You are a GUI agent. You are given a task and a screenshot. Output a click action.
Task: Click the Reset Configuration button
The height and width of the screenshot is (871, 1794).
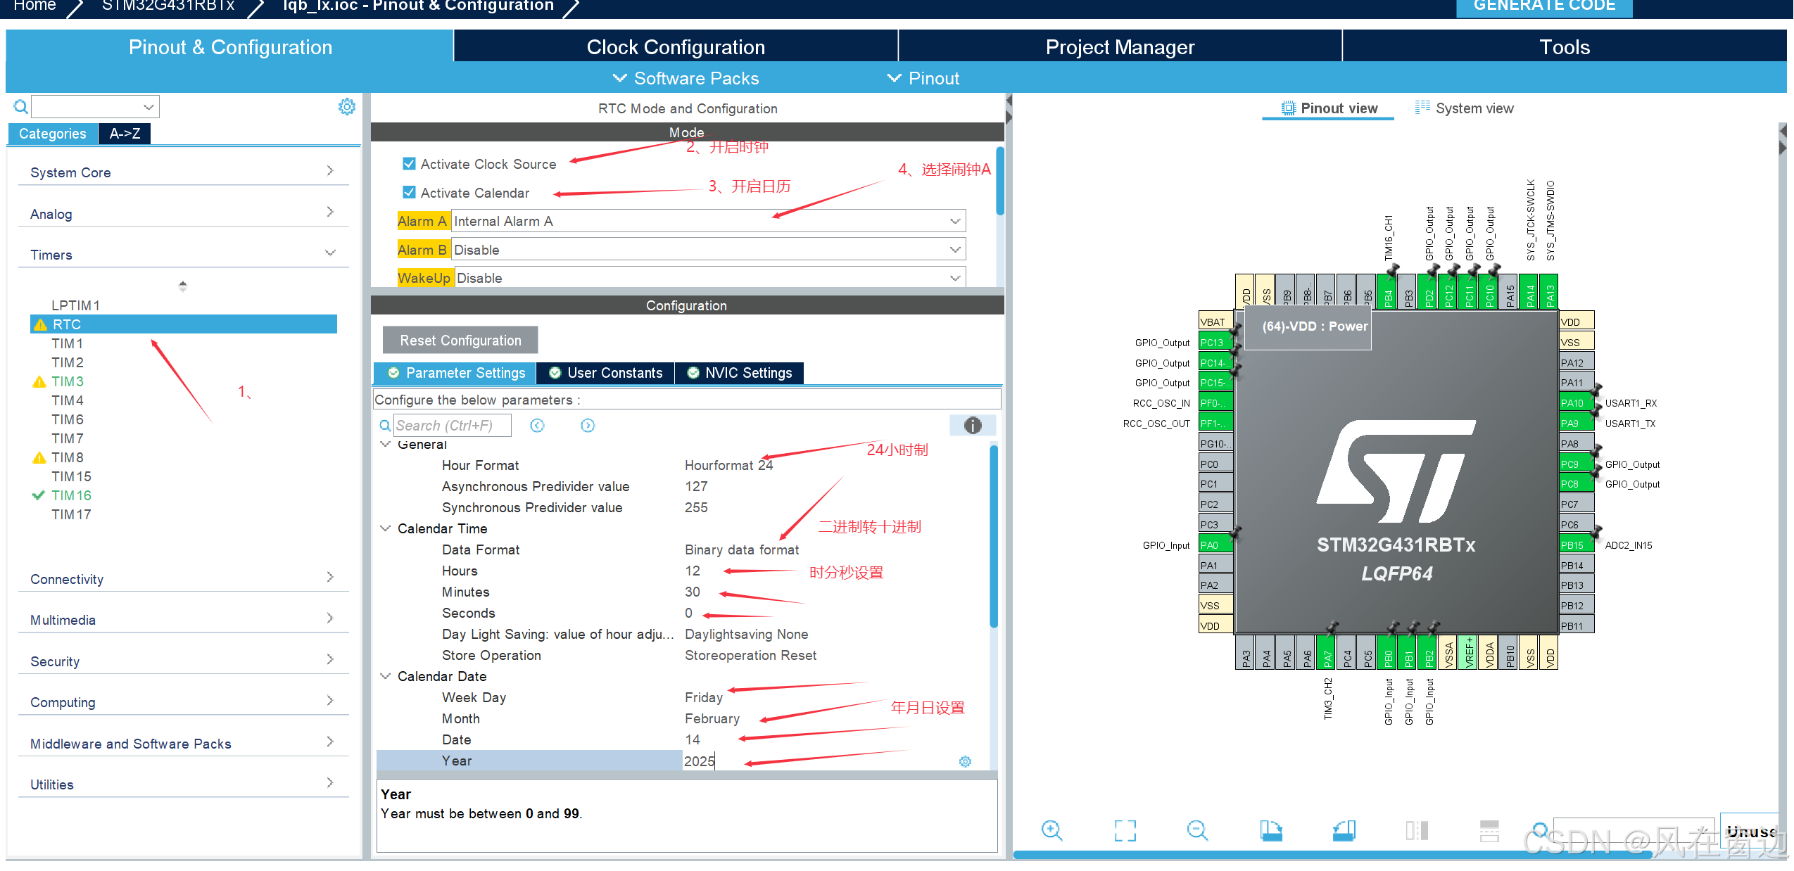tap(460, 341)
